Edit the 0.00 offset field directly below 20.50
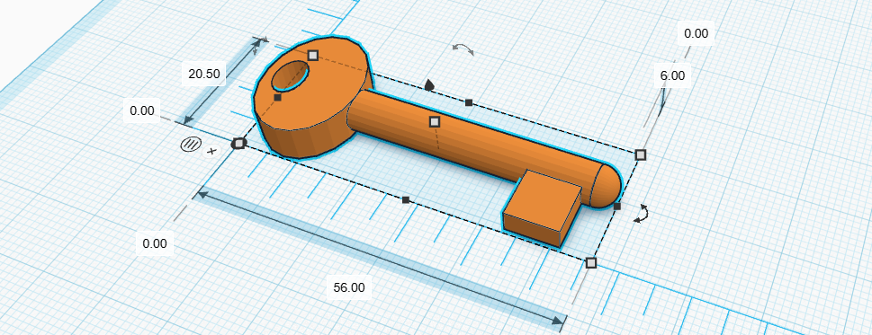 pyautogui.click(x=142, y=111)
